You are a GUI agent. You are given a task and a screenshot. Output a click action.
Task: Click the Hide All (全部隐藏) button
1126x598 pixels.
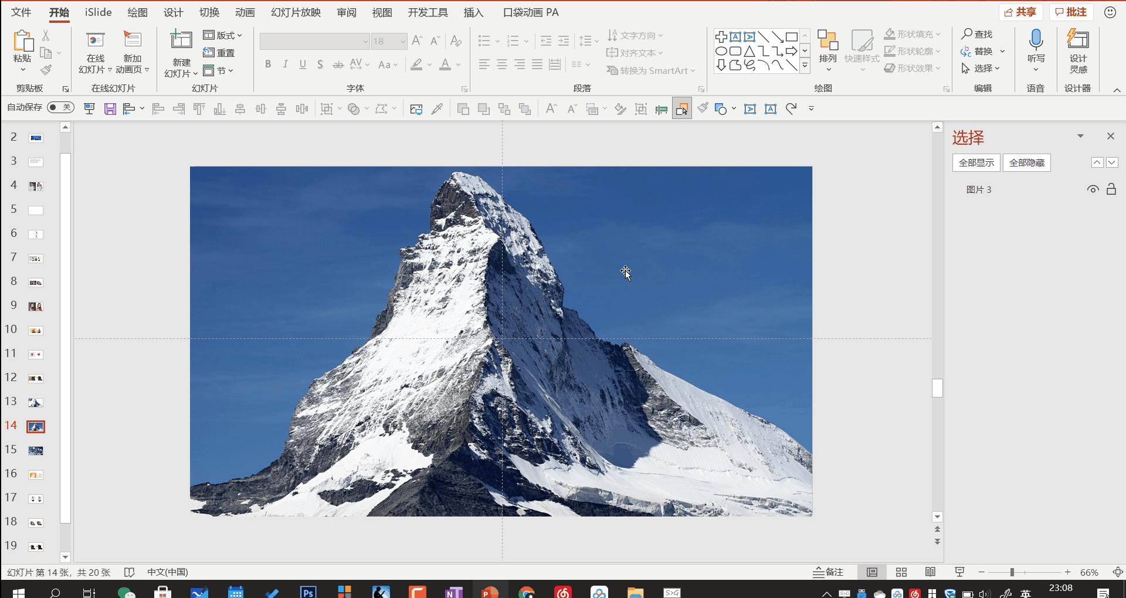pyautogui.click(x=1026, y=163)
